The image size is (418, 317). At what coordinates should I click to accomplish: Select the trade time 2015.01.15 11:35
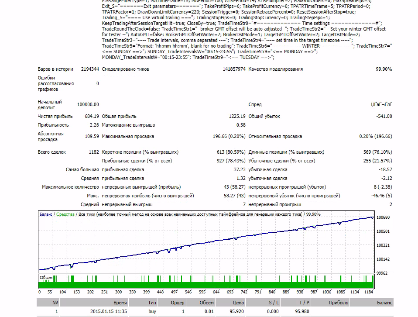point(109,311)
